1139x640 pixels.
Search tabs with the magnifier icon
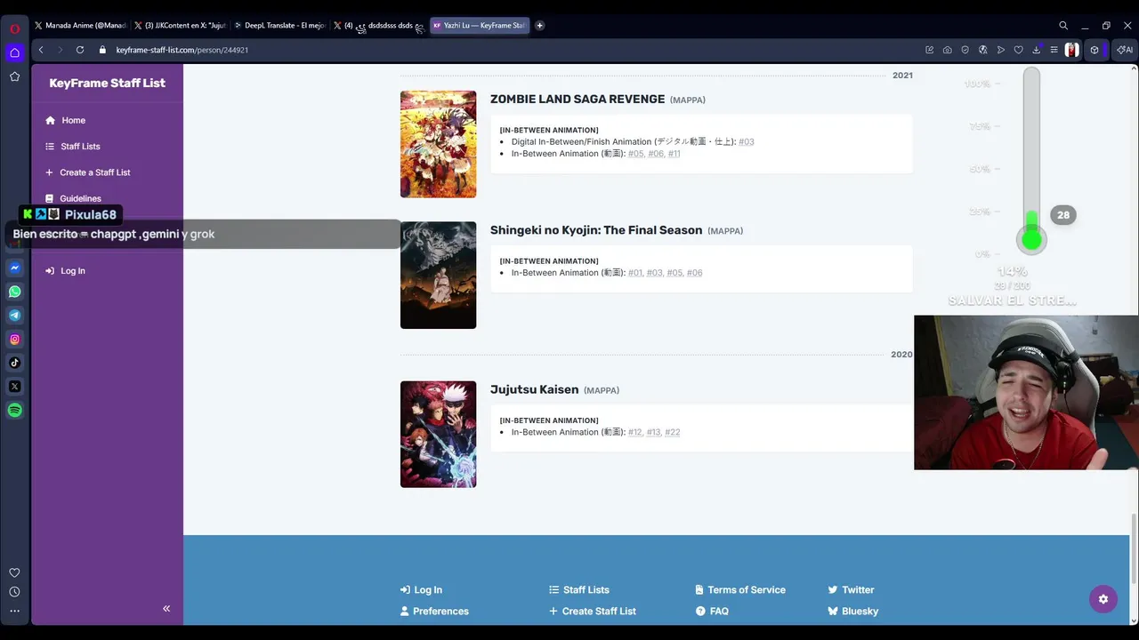pos(1063,26)
